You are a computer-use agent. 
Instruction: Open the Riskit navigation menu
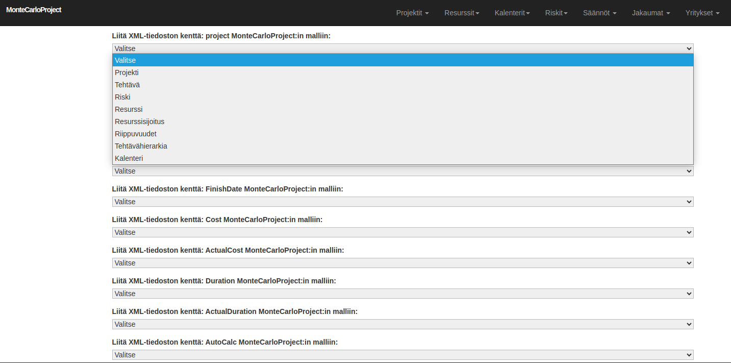[x=556, y=13]
